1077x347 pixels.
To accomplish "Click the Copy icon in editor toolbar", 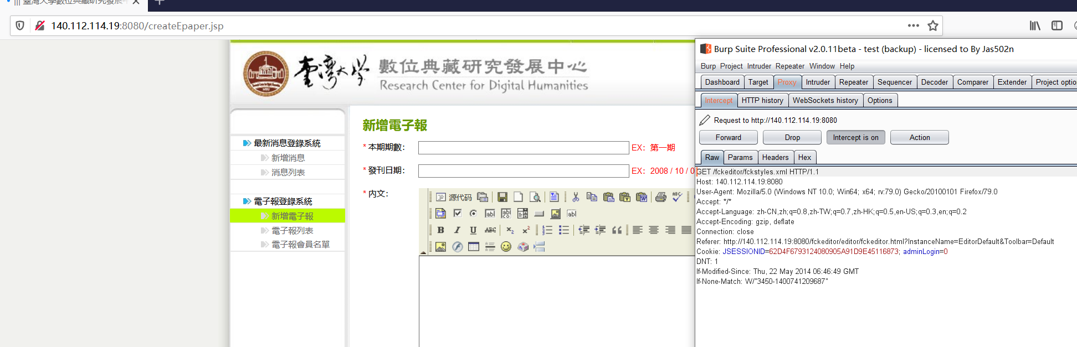I will (592, 197).
